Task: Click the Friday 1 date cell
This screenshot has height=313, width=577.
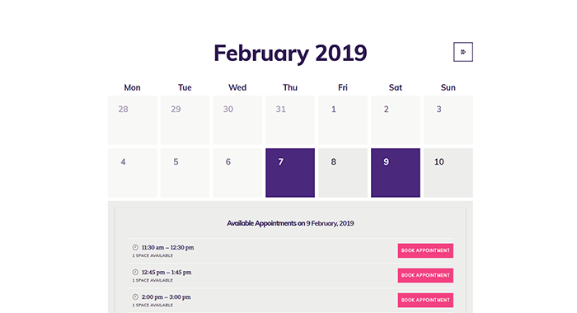Action: pos(343,120)
